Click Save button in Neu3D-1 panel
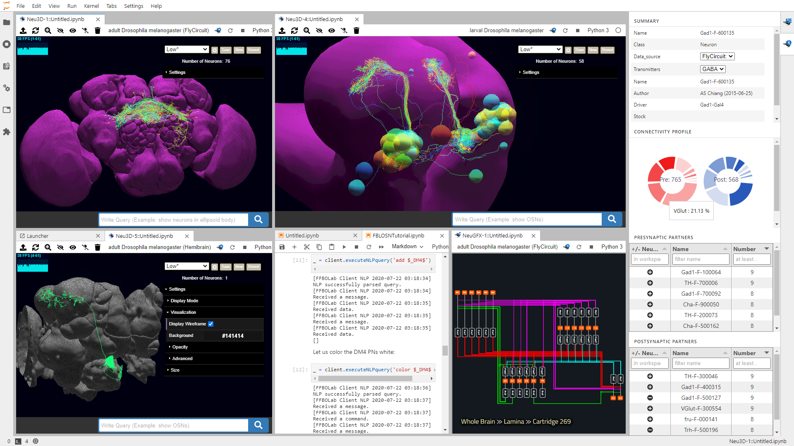 point(225,50)
